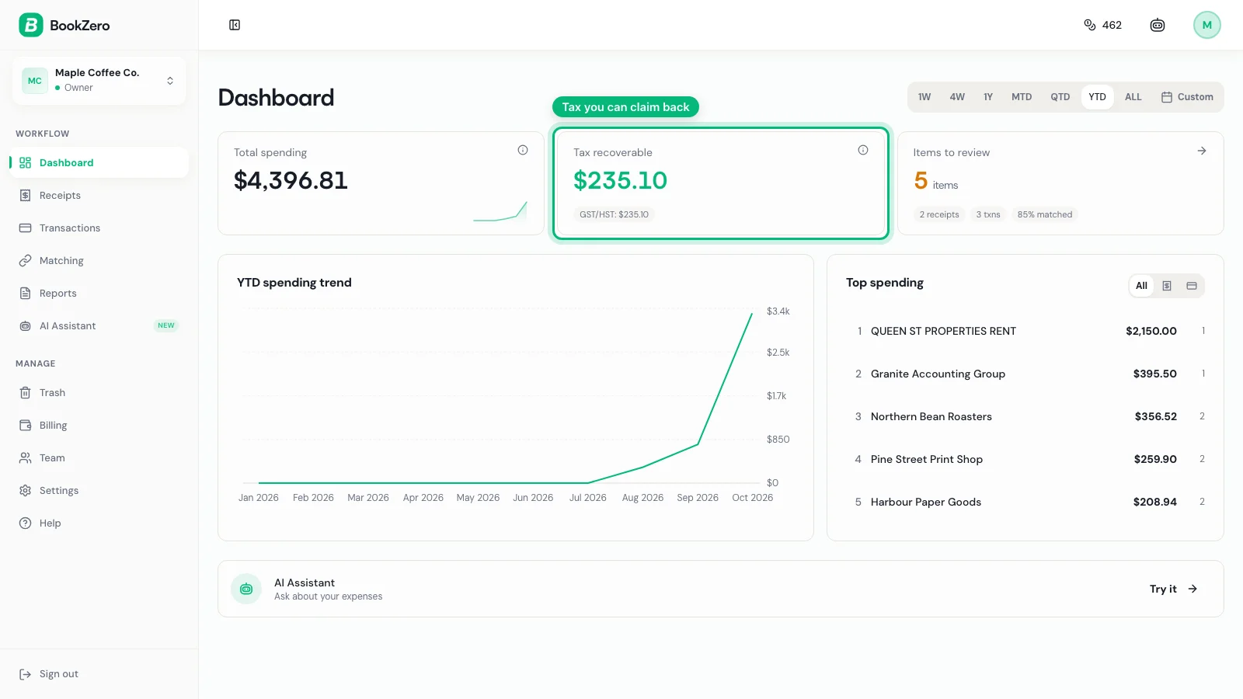Click the Oct 2026 axis label
Screen dimensions: 1243x699
753,498
